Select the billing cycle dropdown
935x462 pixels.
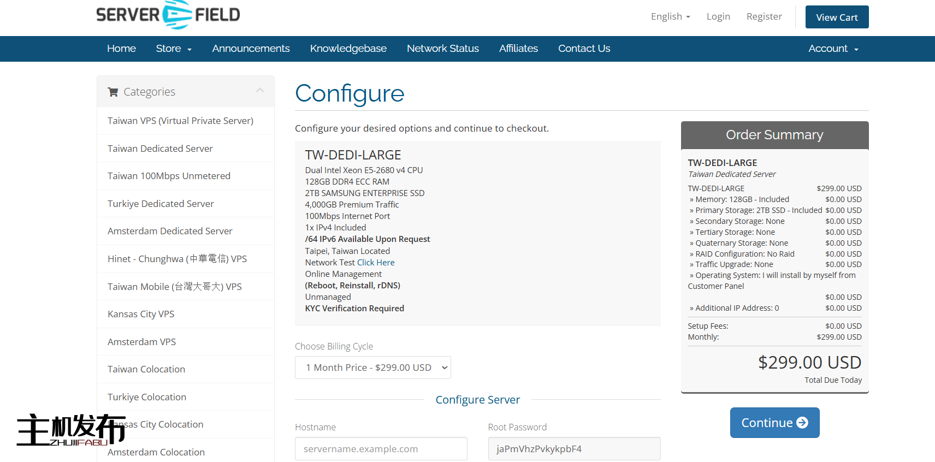pos(372,368)
